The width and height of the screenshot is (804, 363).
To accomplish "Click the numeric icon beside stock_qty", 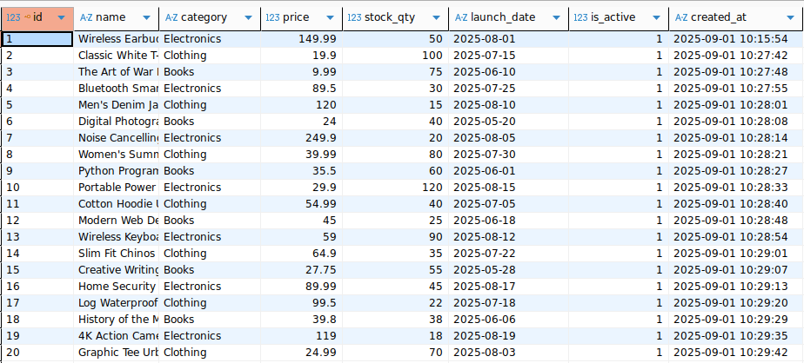I will (354, 17).
